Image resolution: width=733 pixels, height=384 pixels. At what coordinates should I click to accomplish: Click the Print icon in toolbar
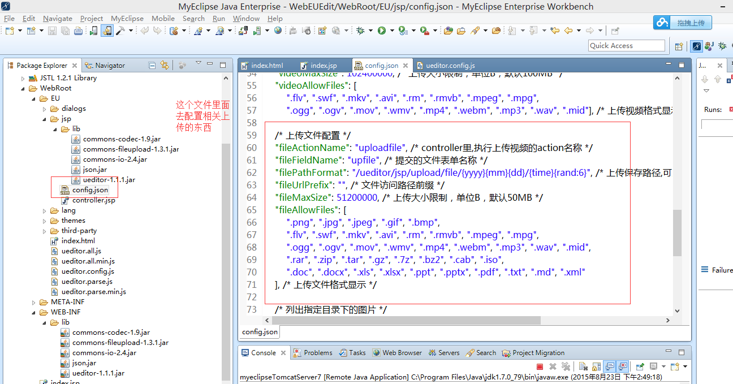pyautogui.click(x=78, y=31)
